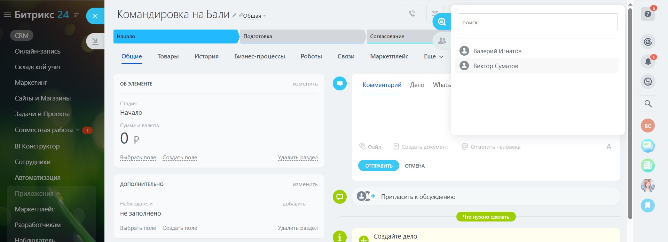Open the assistant girl avatar

pos(648,186)
